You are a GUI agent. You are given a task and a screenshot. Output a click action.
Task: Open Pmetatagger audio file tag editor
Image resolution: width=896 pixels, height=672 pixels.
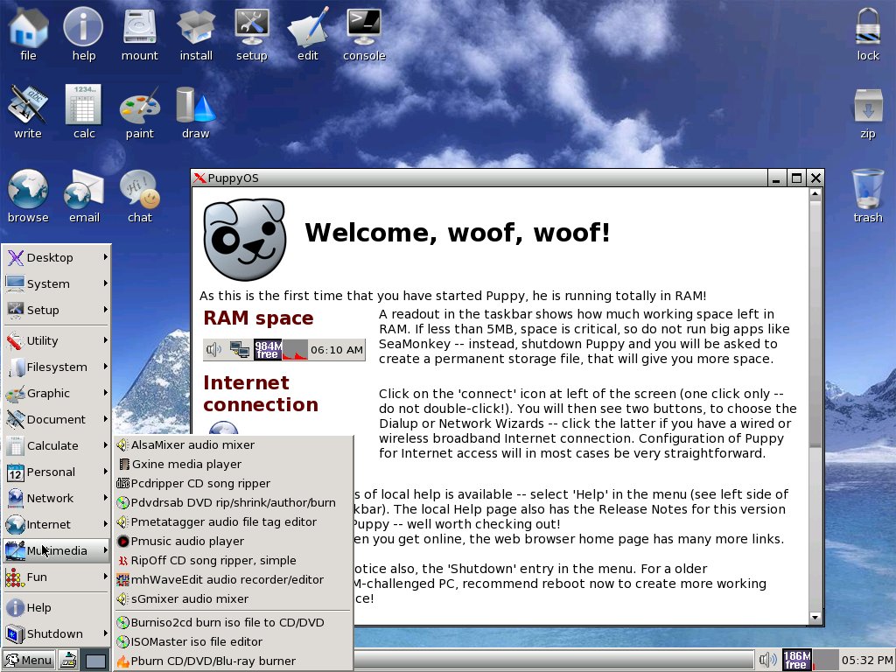tap(233, 523)
